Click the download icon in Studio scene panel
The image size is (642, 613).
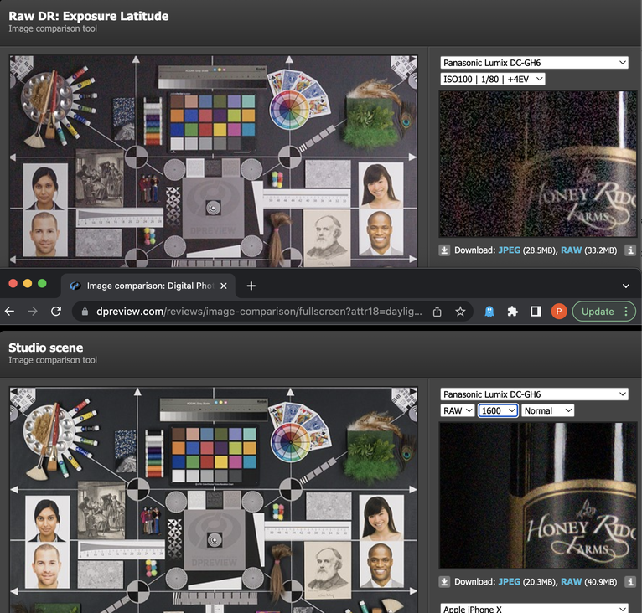pyautogui.click(x=444, y=582)
